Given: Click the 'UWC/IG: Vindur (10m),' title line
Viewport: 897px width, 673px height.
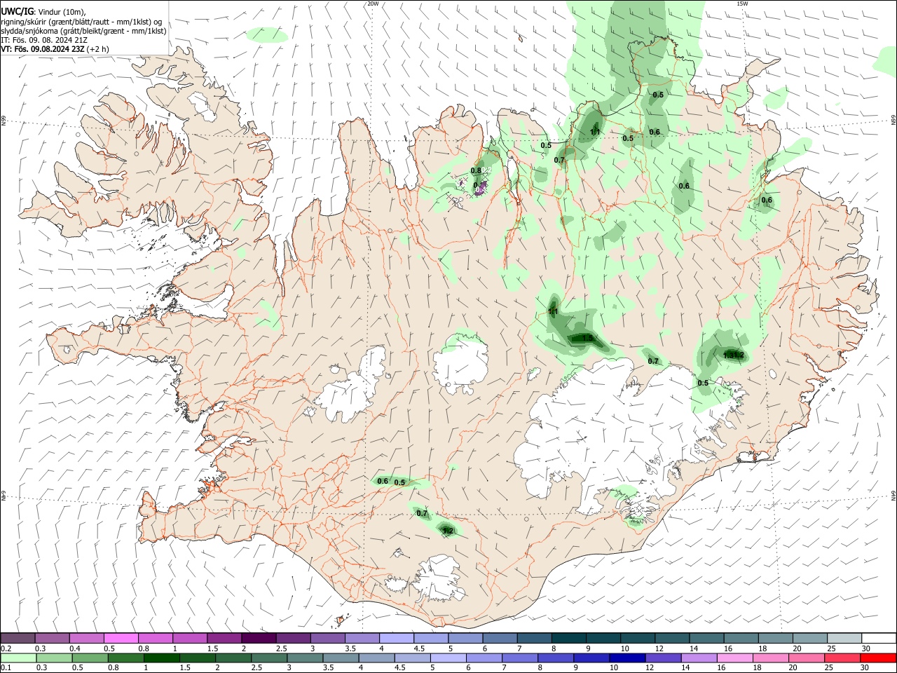Looking at the screenshot, I should [43, 12].
